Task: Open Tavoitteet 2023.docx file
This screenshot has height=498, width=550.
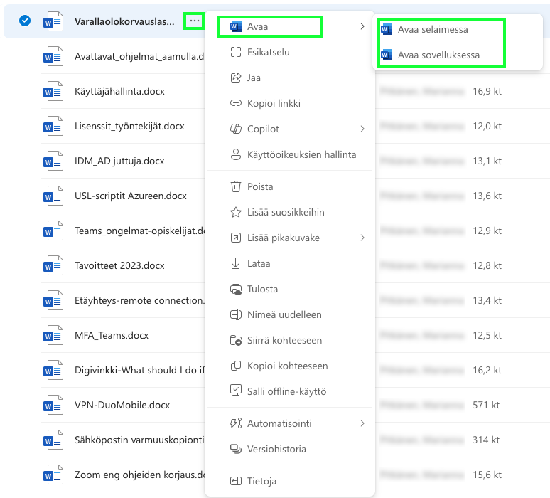Action: coord(119,265)
